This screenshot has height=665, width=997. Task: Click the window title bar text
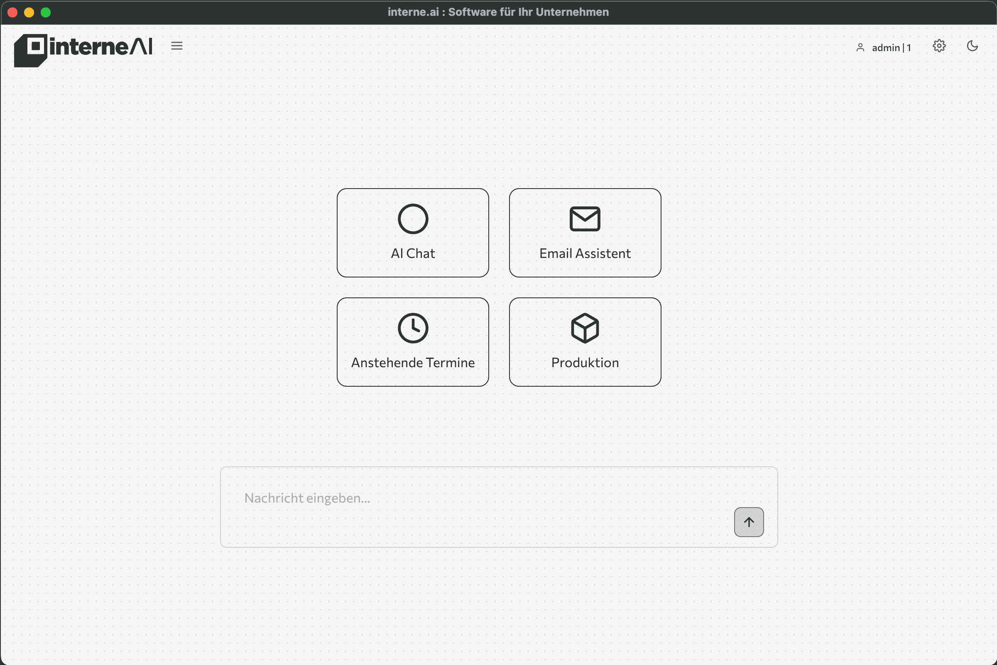(498, 12)
